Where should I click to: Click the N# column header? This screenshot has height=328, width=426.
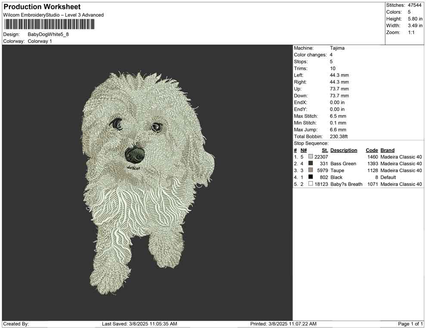point(303,150)
